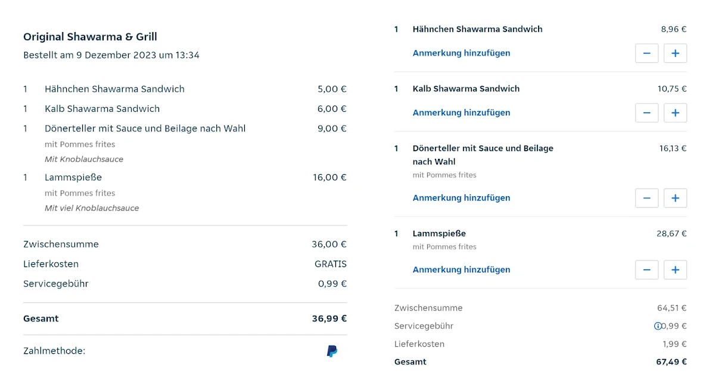This screenshot has width=715, height=389.
Task: Decrease Lammspieße quantity with minus icon
Action: pos(646,269)
